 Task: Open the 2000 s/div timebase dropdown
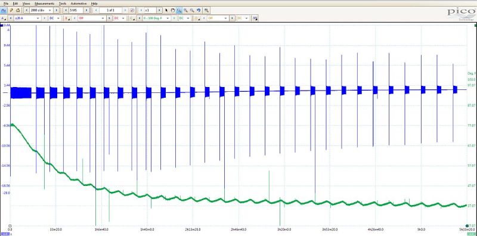[x=41, y=10]
